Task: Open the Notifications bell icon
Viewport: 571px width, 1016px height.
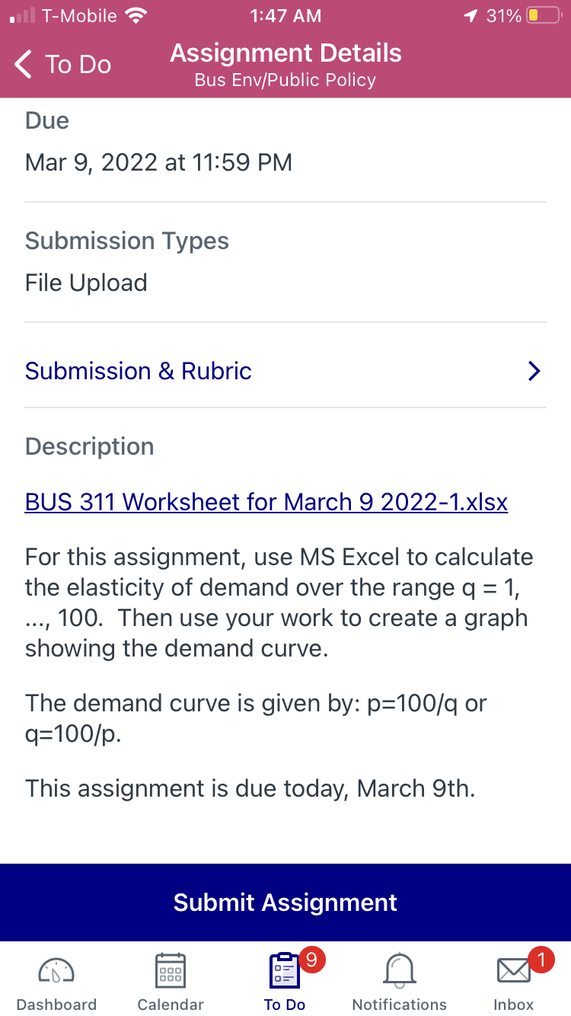Action: [x=399, y=971]
